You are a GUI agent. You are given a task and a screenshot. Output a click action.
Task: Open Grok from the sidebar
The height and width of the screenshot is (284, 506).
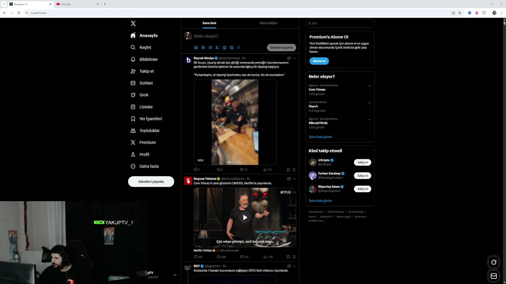pyautogui.click(x=140, y=95)
